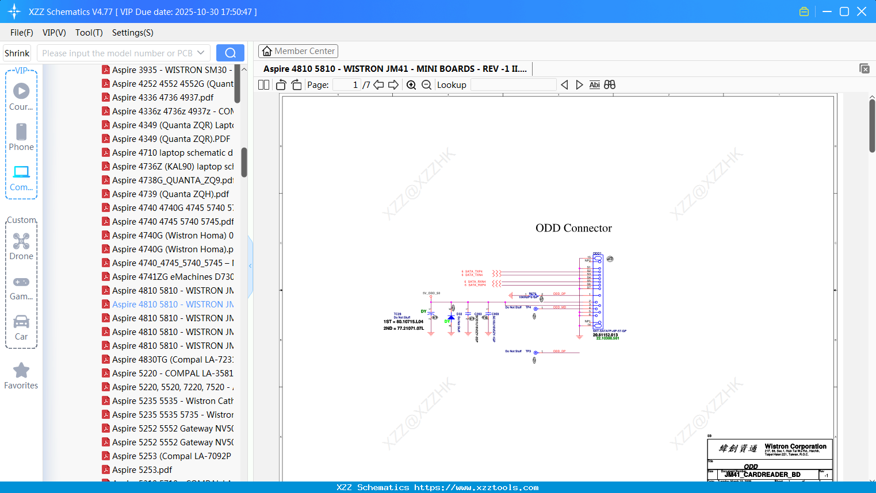The height and width of the screenshot is (493, 876).
Task: Toggle the Shrink panel button
Action: (17, 53)
